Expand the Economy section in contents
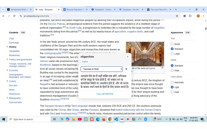 click(7, 70)
